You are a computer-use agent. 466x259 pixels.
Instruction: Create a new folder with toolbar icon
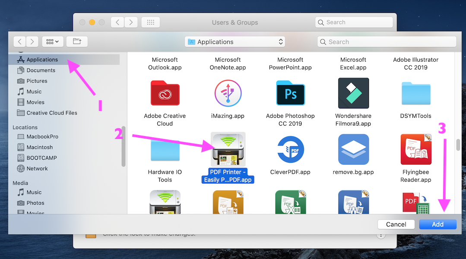(77, 41)
